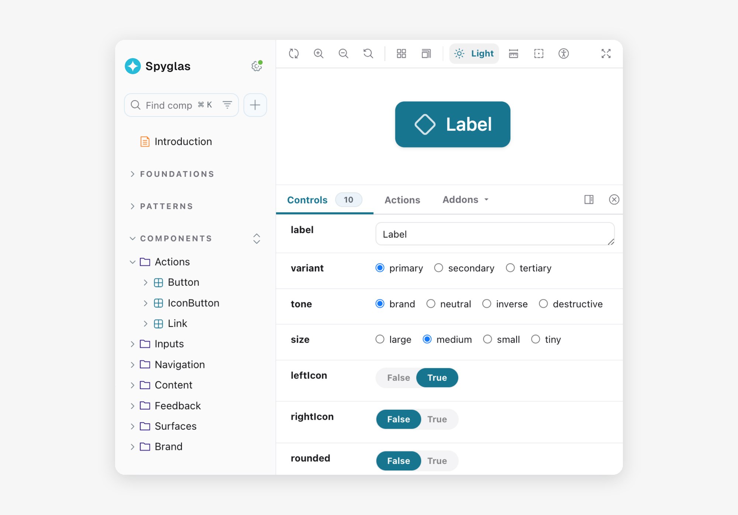Screen dimensions: 738x515
Task: Click the label text input field
Action: point(495,234)
